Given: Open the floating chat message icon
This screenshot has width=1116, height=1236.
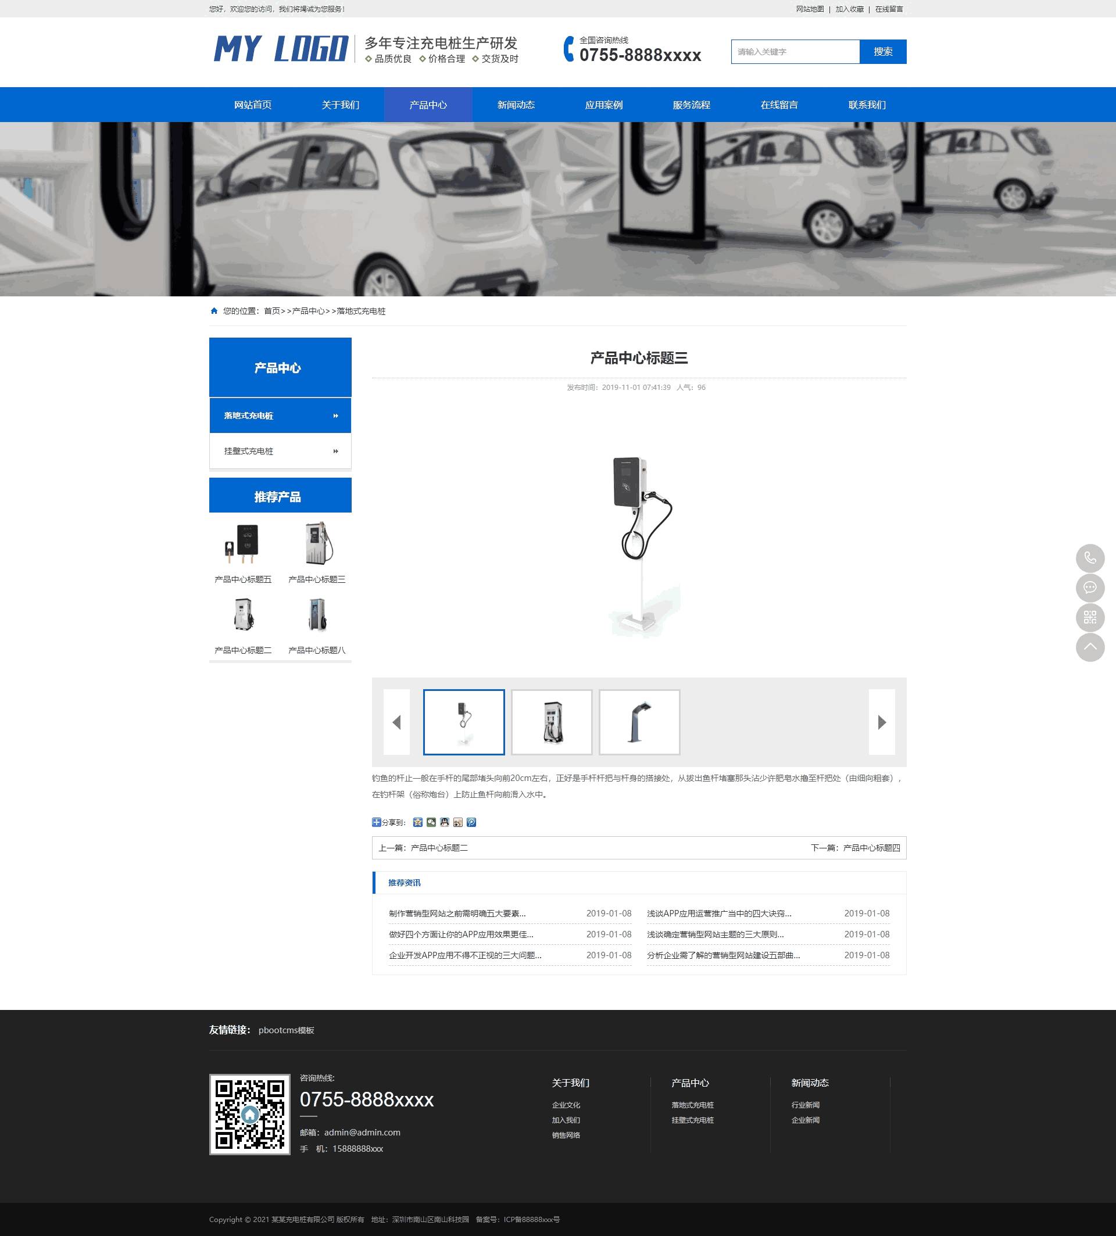Looking at the screenshot, I should click(1090, 587).
